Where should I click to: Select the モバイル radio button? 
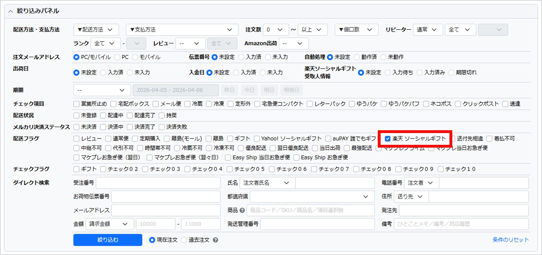[135, 57]
